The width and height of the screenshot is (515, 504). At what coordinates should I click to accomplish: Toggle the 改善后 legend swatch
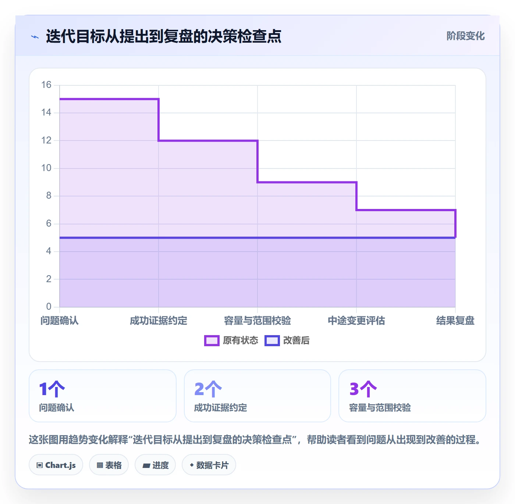click(272, 341)
